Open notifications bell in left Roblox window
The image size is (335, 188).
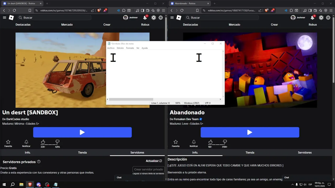[145, 17]
